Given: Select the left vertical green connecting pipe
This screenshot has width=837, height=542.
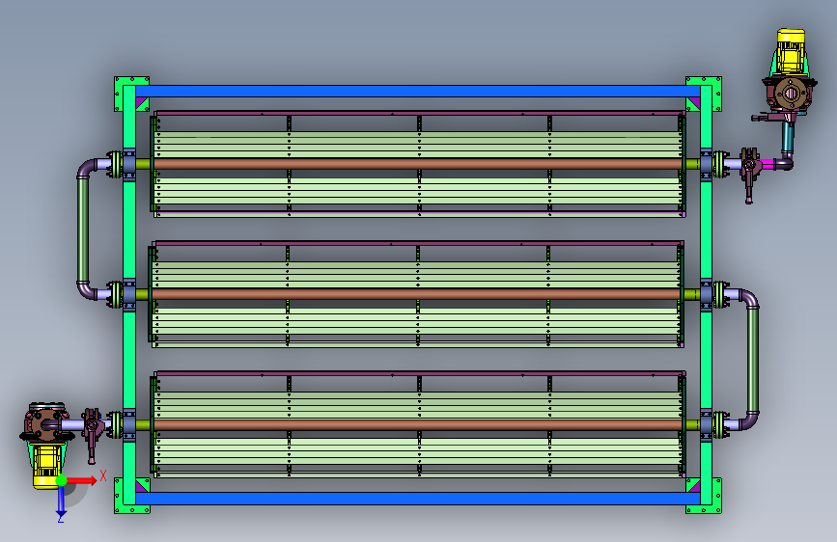Looking at the screenshot, I should pos(83,230).
